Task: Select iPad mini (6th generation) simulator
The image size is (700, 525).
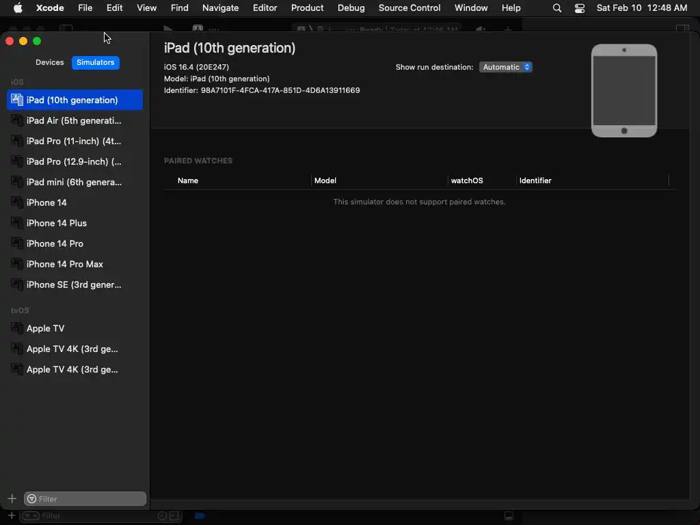Action: click(x=75, y=182)
